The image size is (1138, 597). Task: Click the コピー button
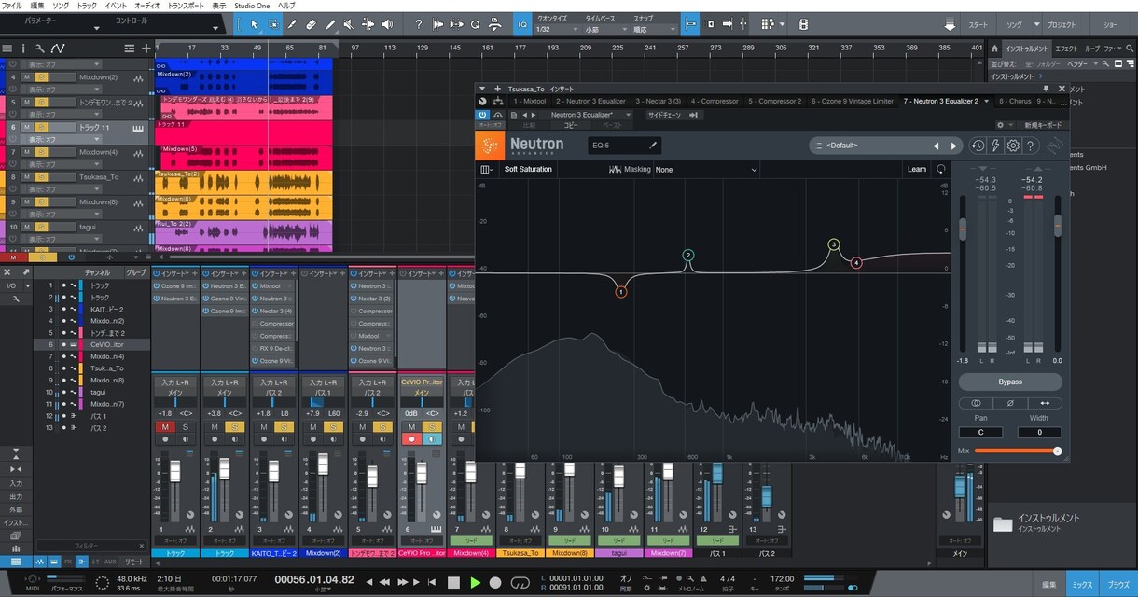click(571, 124)
